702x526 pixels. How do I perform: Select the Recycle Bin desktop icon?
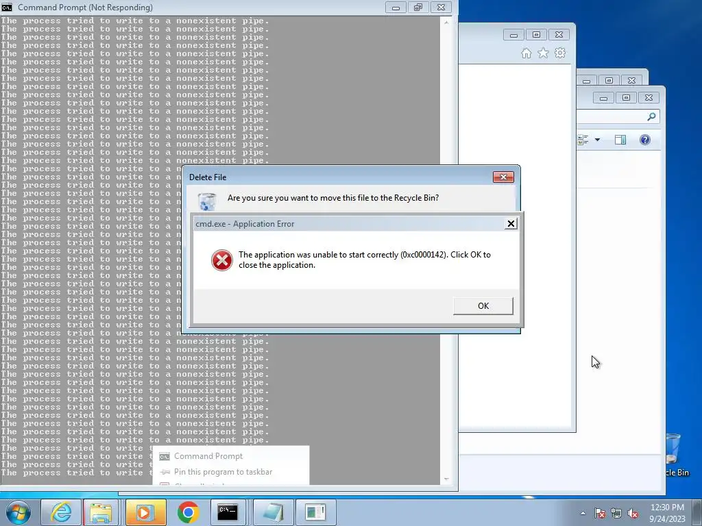[675, 455]
